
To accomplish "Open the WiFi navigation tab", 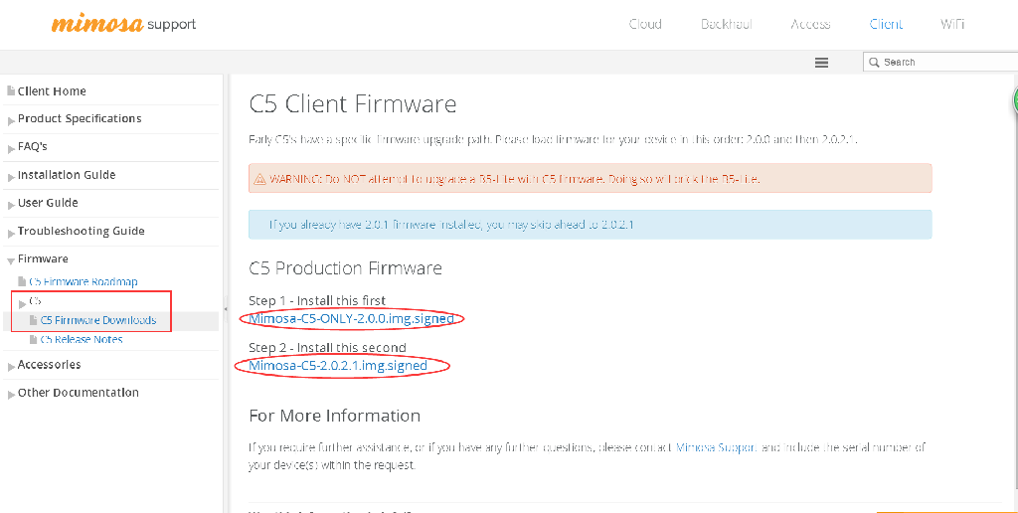I will [x=952, y=24].
